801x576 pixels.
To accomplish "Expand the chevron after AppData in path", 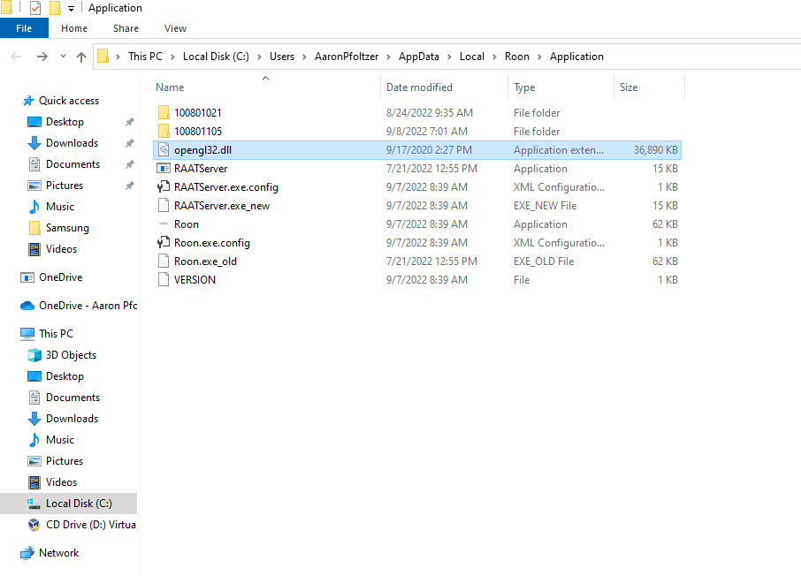I will [449, 57].
